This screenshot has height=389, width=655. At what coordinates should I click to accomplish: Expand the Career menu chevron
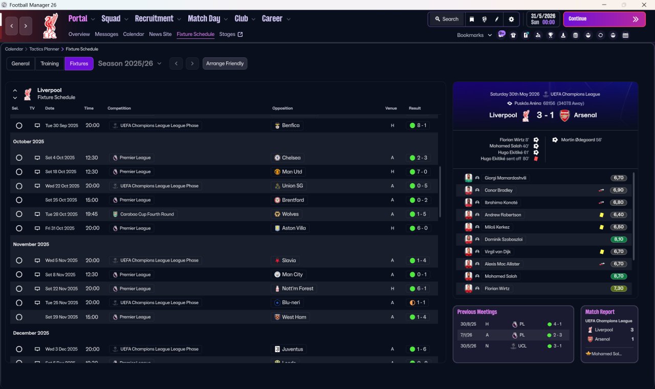289,19
